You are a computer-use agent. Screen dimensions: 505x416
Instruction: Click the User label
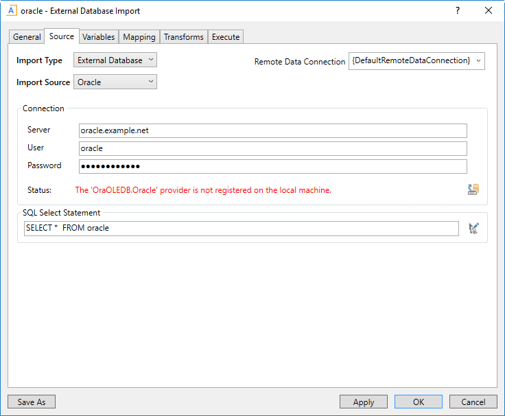(36, 148)
